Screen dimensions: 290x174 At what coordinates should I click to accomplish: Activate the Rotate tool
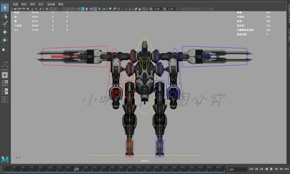click(5, 40)
